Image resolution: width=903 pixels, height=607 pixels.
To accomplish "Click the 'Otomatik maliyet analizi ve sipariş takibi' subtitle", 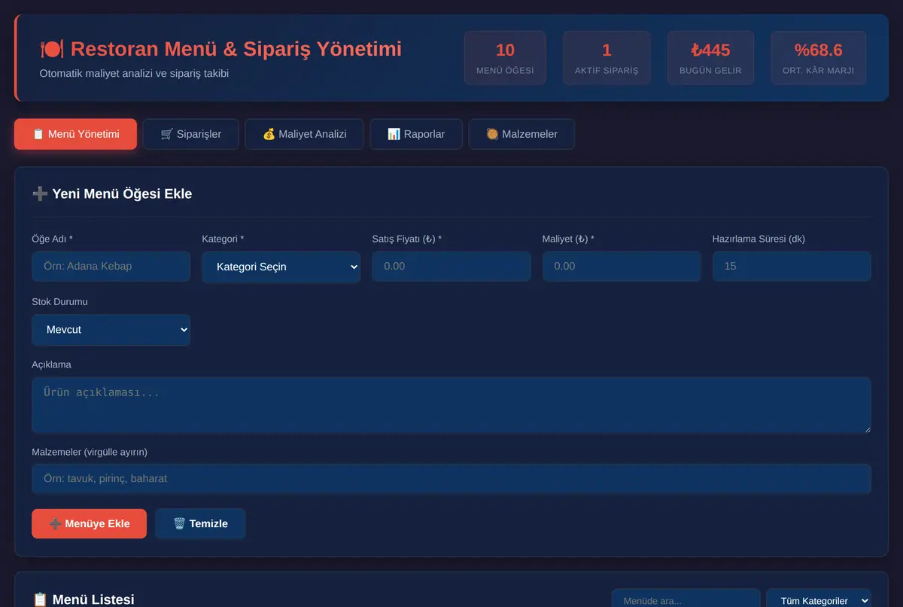I will [134, 74].
